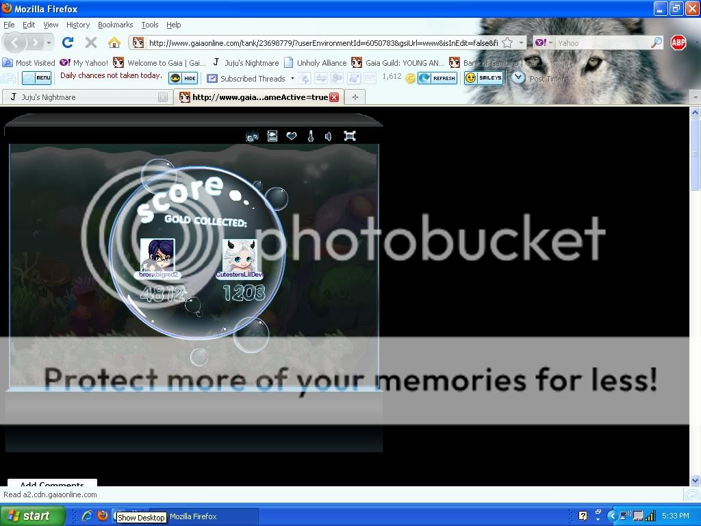Screen dimensions: 701x526
Task: Expand tank view with fullscreen icon
Action: click(x=349, y=136)
